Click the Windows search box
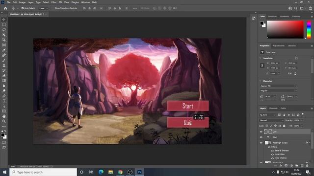Viewport: 314px width, 176px height. [43, 172]
